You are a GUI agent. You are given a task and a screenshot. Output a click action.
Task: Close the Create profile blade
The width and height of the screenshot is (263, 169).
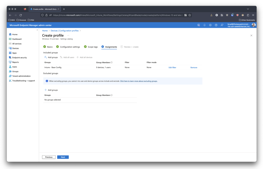tap(251, 35)
